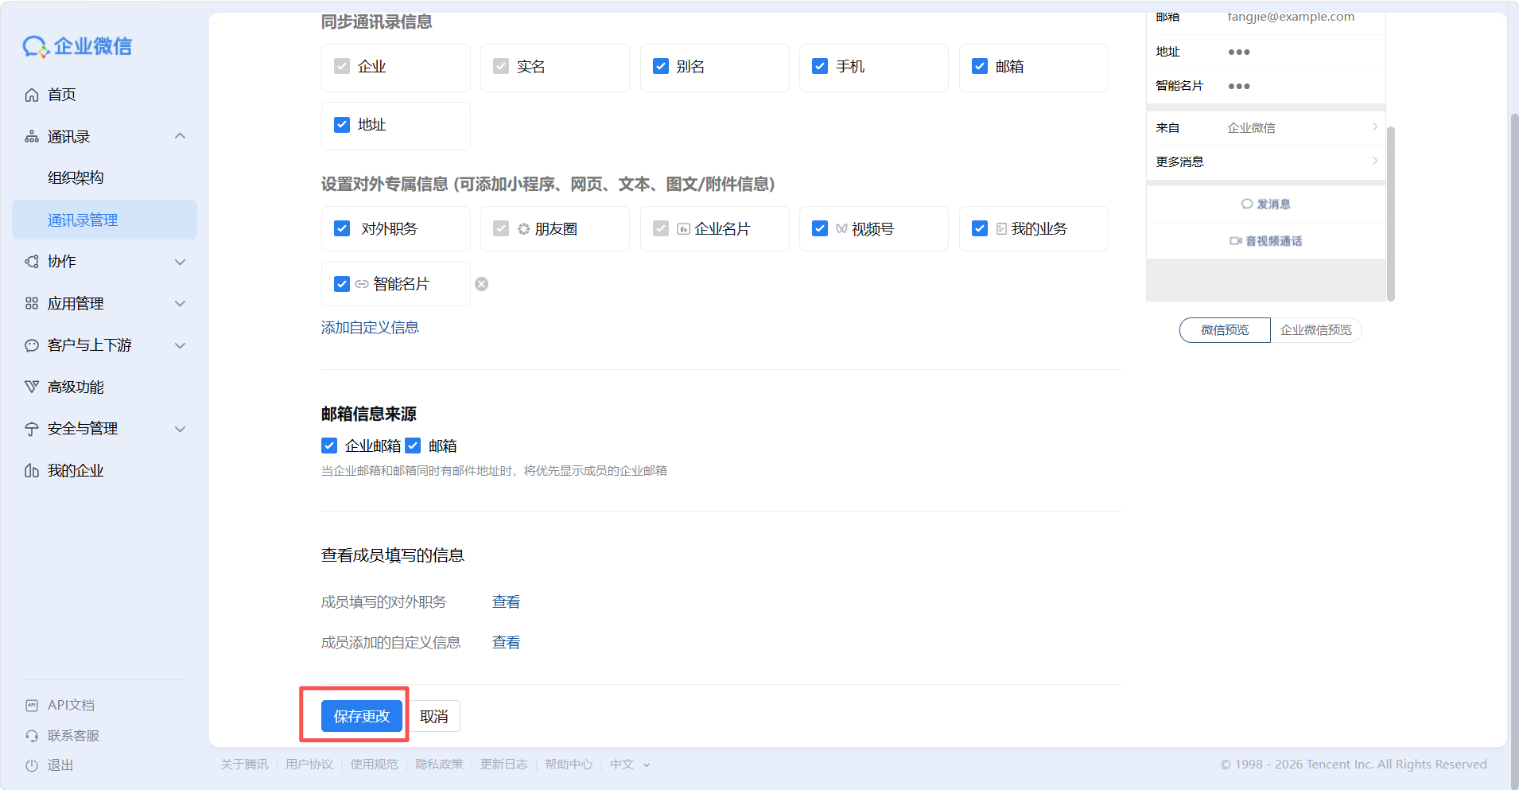Click the 视频号 icon
Image resolution: width=1519 pixels, height=790 pixels.
pos(841,229)
